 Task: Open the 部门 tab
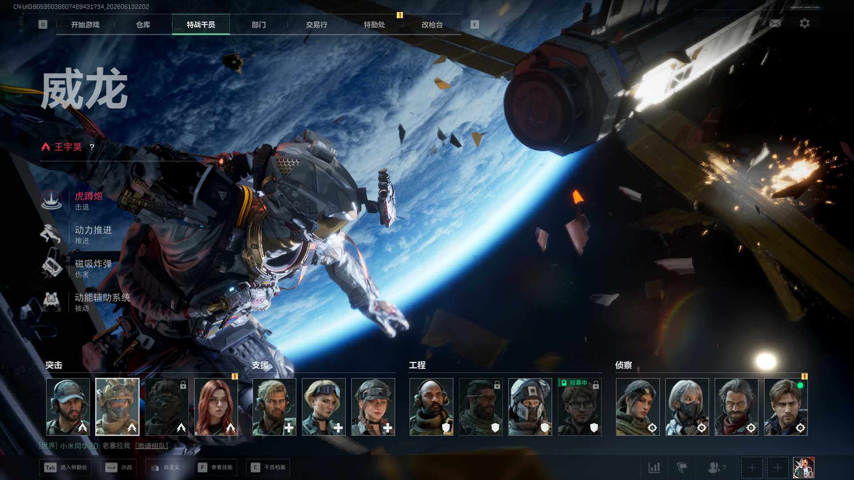pos(259,24)
